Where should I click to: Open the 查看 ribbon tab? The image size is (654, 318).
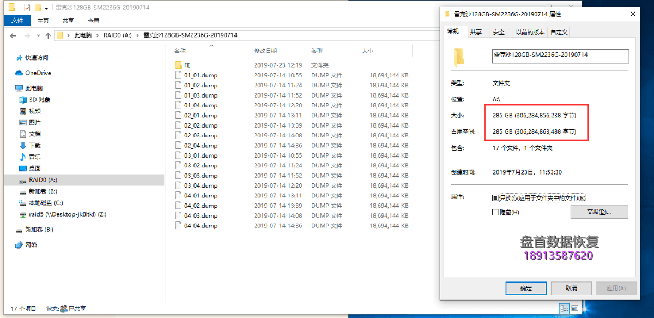point(93,21)
